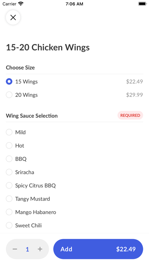Decrease quantity with the minus icon
149x265 pixels.
[15, 249]
